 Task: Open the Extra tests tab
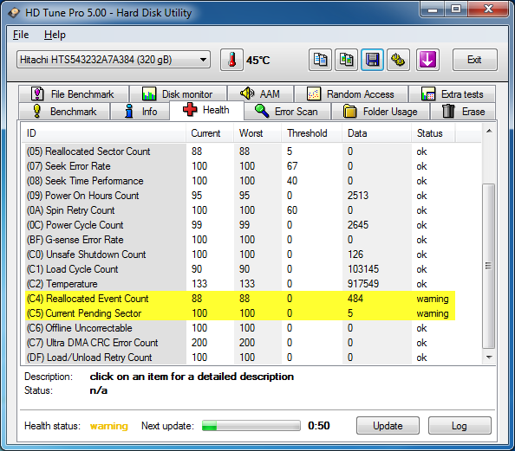453,93
